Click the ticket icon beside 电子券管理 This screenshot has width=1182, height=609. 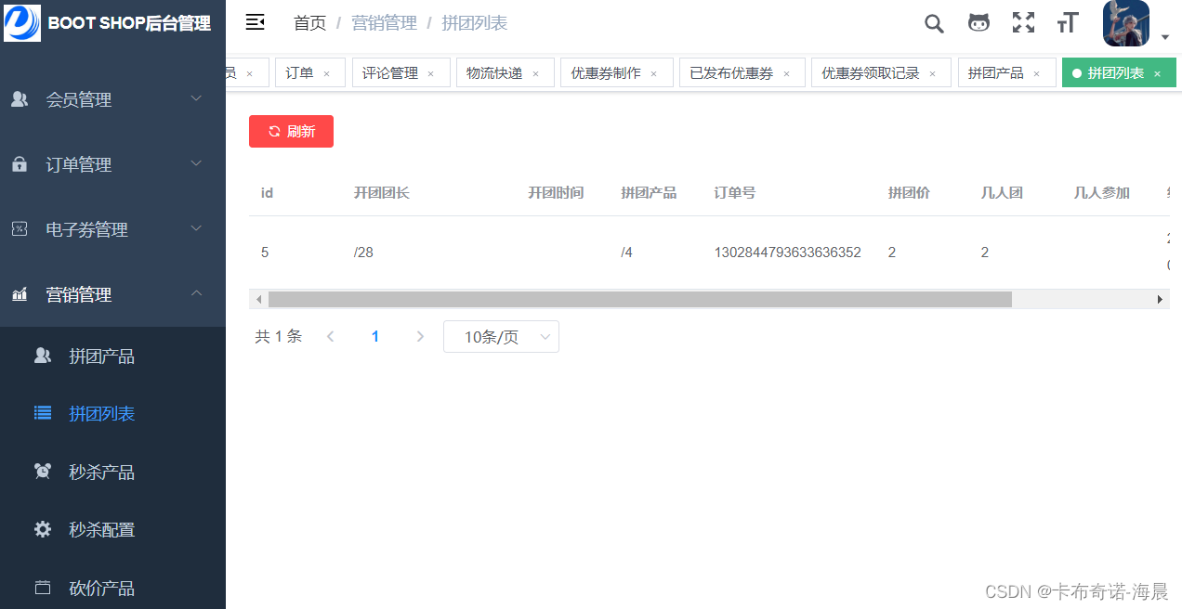(x=20, y=228)
